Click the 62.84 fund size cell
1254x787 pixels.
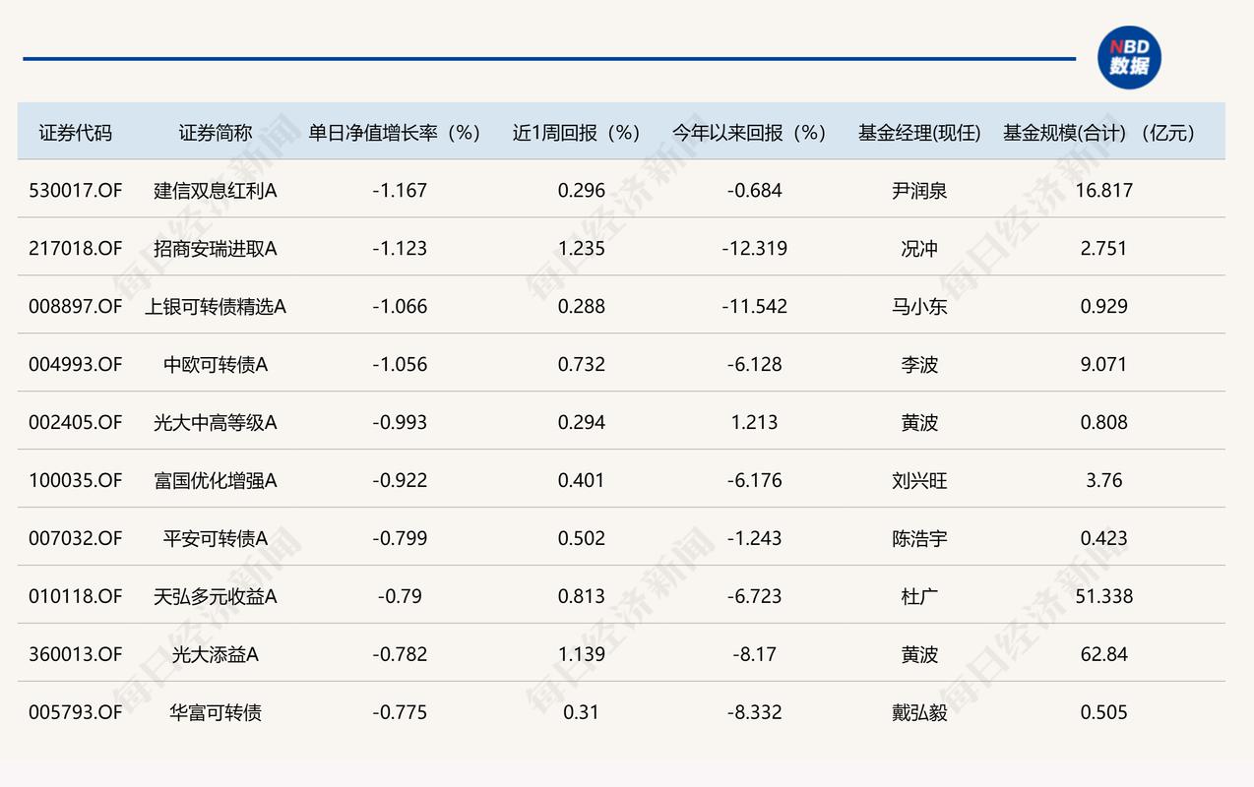1104,653
